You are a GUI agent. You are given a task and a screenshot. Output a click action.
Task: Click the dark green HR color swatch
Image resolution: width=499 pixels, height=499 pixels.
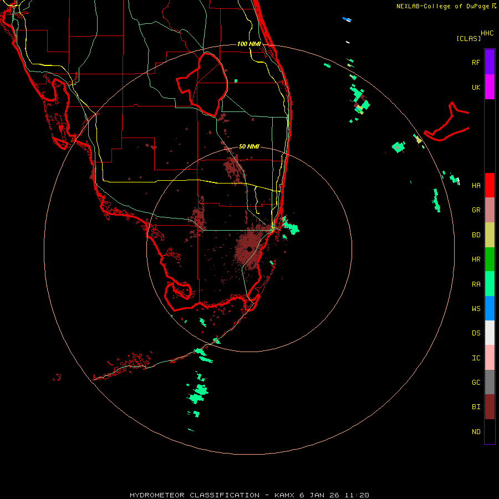coord(490,259)
